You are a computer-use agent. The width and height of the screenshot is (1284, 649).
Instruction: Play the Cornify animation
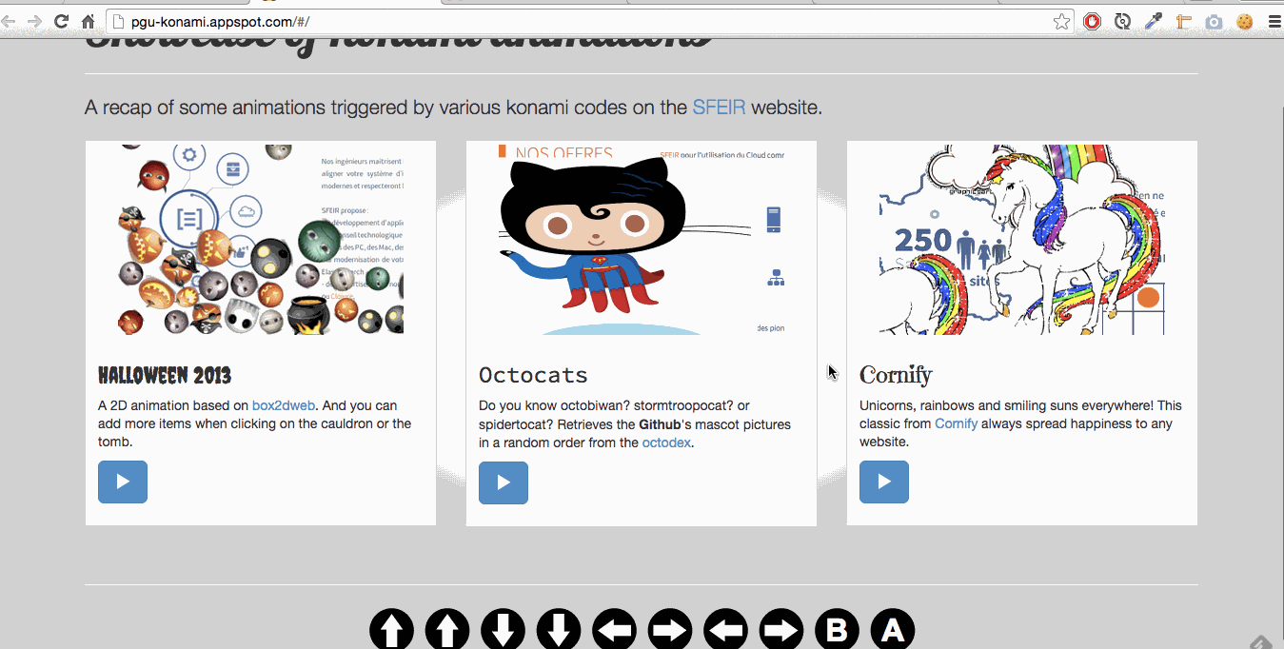pyautogui.click(x=884, y=482)
